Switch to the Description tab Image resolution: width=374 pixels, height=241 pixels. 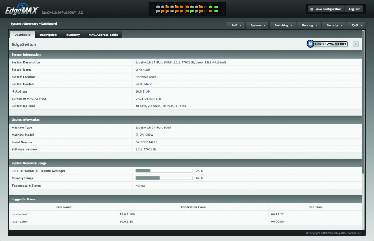coord(48,35)
